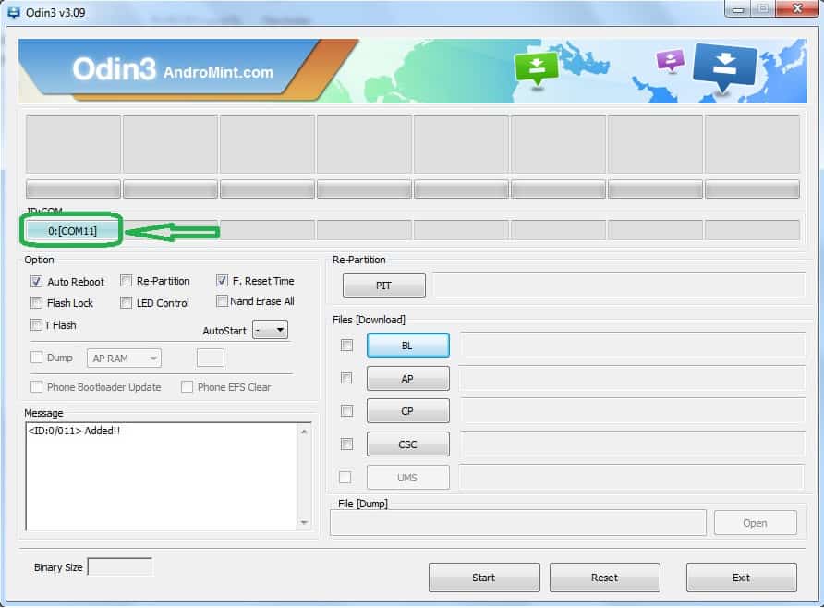
Task: Click message log scrollbar down arrow
Action: pos(304,522)
